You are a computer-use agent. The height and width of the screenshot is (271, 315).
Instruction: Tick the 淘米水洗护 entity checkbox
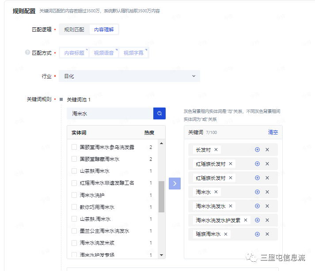[x=74, y=195]
